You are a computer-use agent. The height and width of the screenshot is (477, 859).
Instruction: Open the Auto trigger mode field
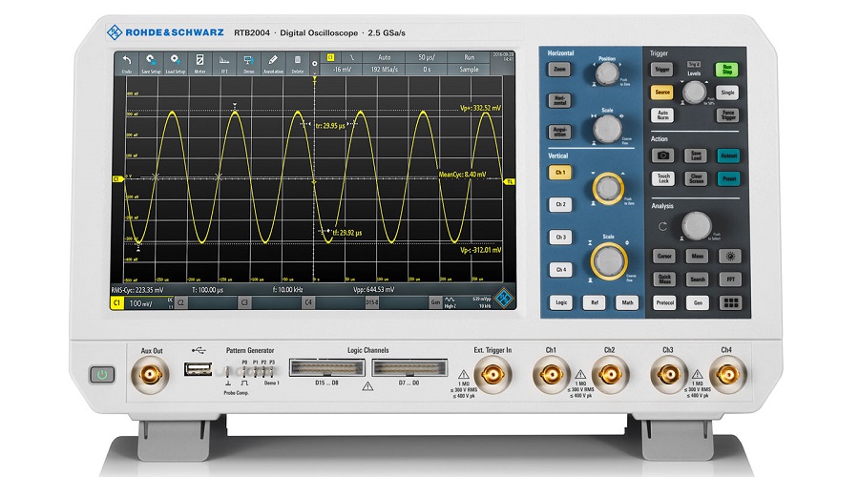pos(385,58)
